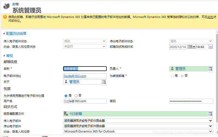218x137 pixels.
Task: Click the date field showing 2020/12/14
Action: (x=178, y=47)
